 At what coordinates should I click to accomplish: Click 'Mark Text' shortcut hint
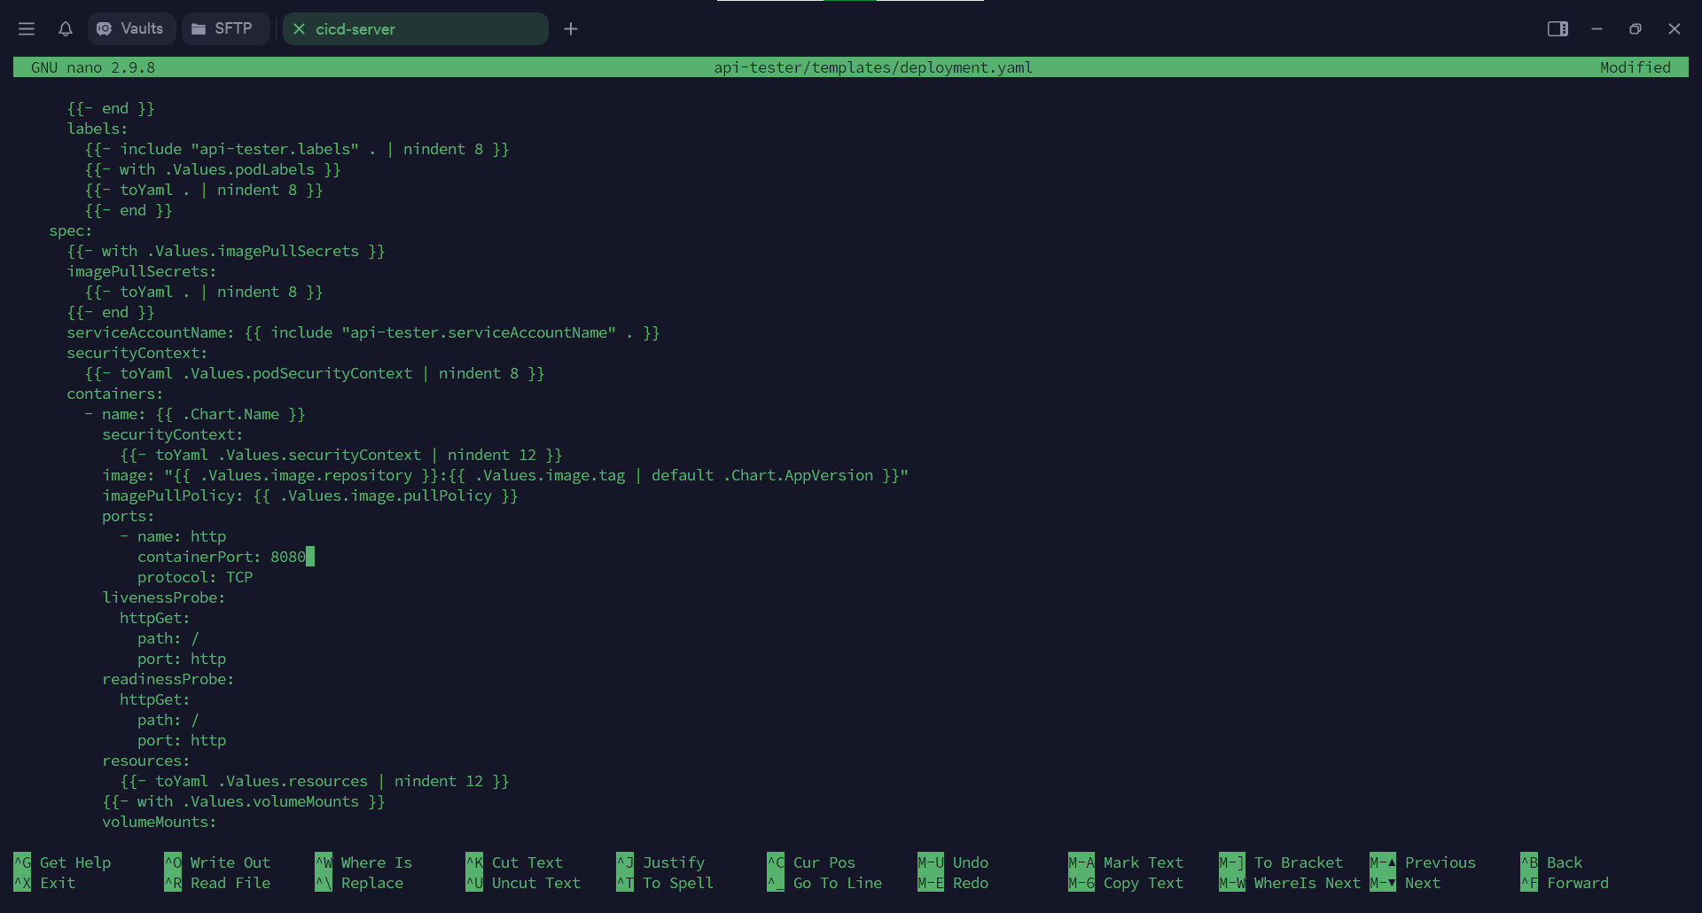(x=1126, y=862)
